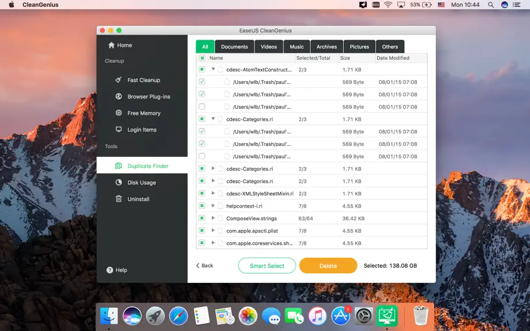The image size is (530, 331).
Task: Toggle the select-all checkbox in the table header
Action: [x=202, y=58]
